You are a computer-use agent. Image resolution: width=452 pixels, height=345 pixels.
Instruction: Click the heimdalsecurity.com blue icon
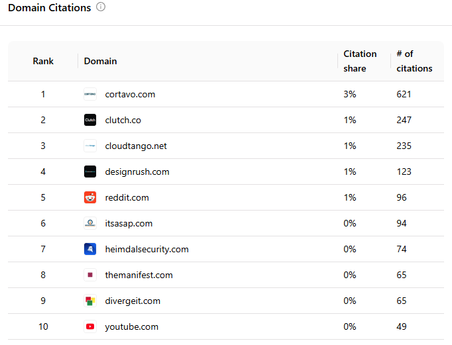[x=90, y=249]
